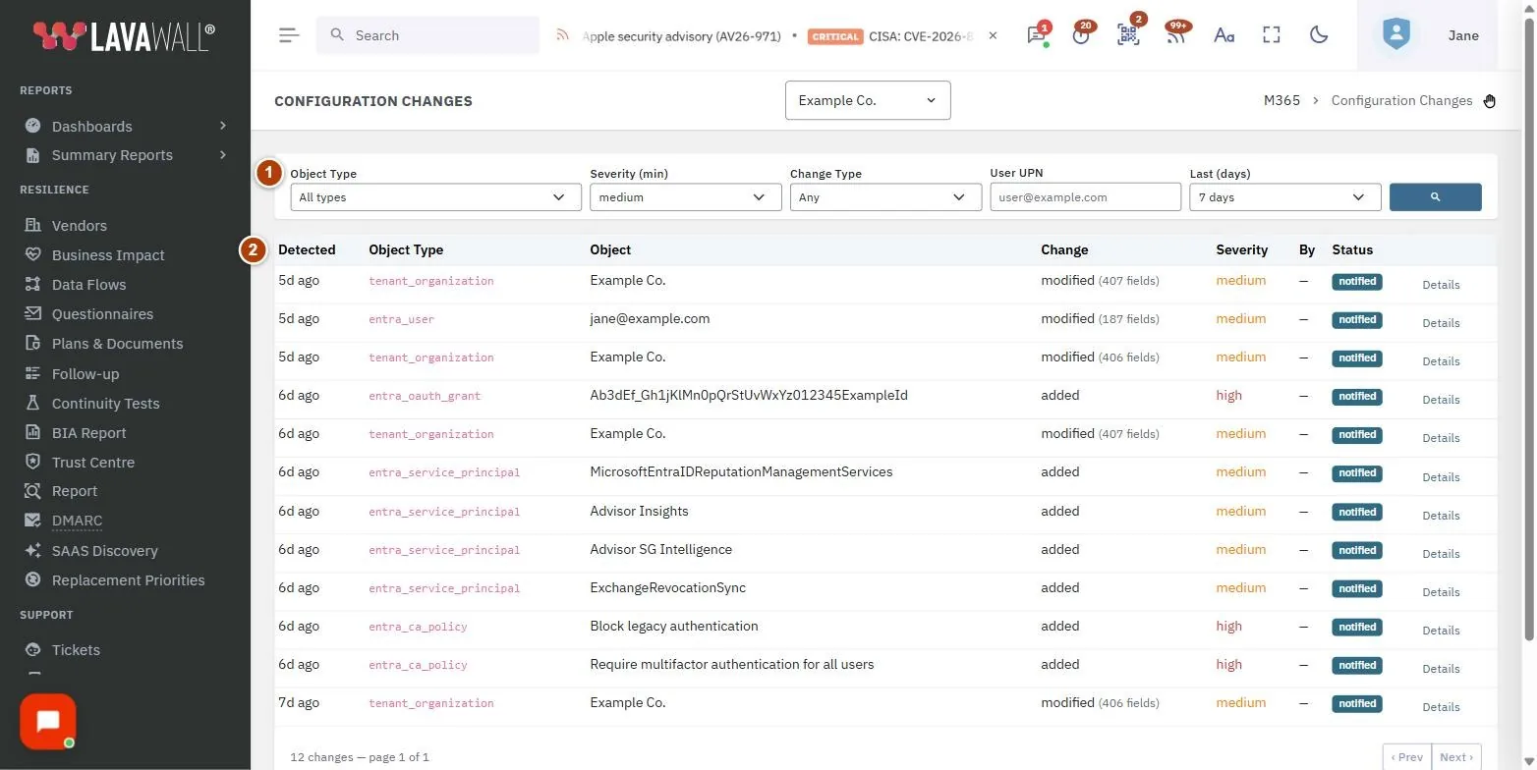Screen dimensions: 1537x770
Task: Click the Detected column header
Action: (x=307, y=249)
